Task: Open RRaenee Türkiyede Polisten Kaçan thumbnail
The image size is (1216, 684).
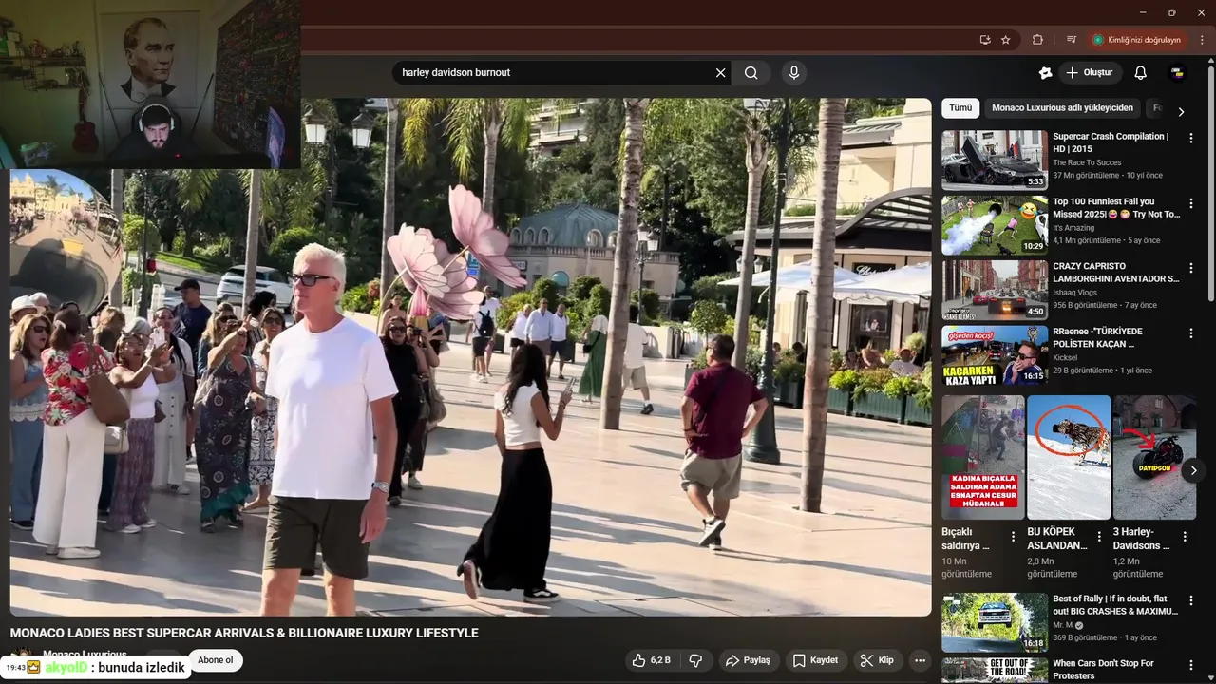Action: pyautogui.click(x=995, y=354)
